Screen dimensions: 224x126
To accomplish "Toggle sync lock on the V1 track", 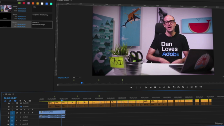I will (x=17, y=113).
